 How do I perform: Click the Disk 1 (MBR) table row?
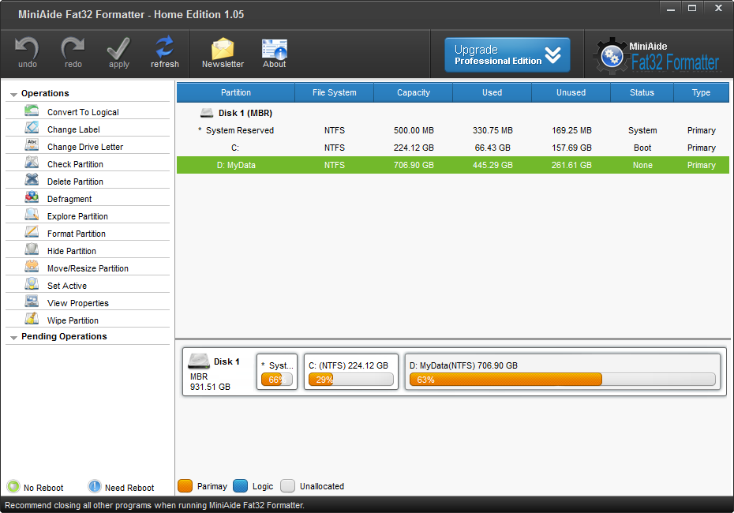453,113
